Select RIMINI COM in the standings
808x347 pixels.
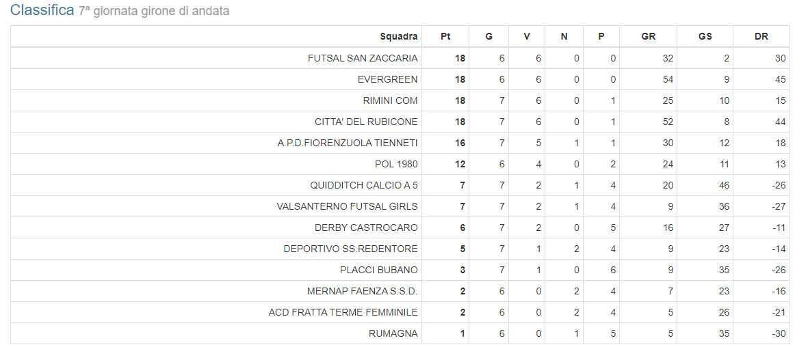[x=390, y=100]
